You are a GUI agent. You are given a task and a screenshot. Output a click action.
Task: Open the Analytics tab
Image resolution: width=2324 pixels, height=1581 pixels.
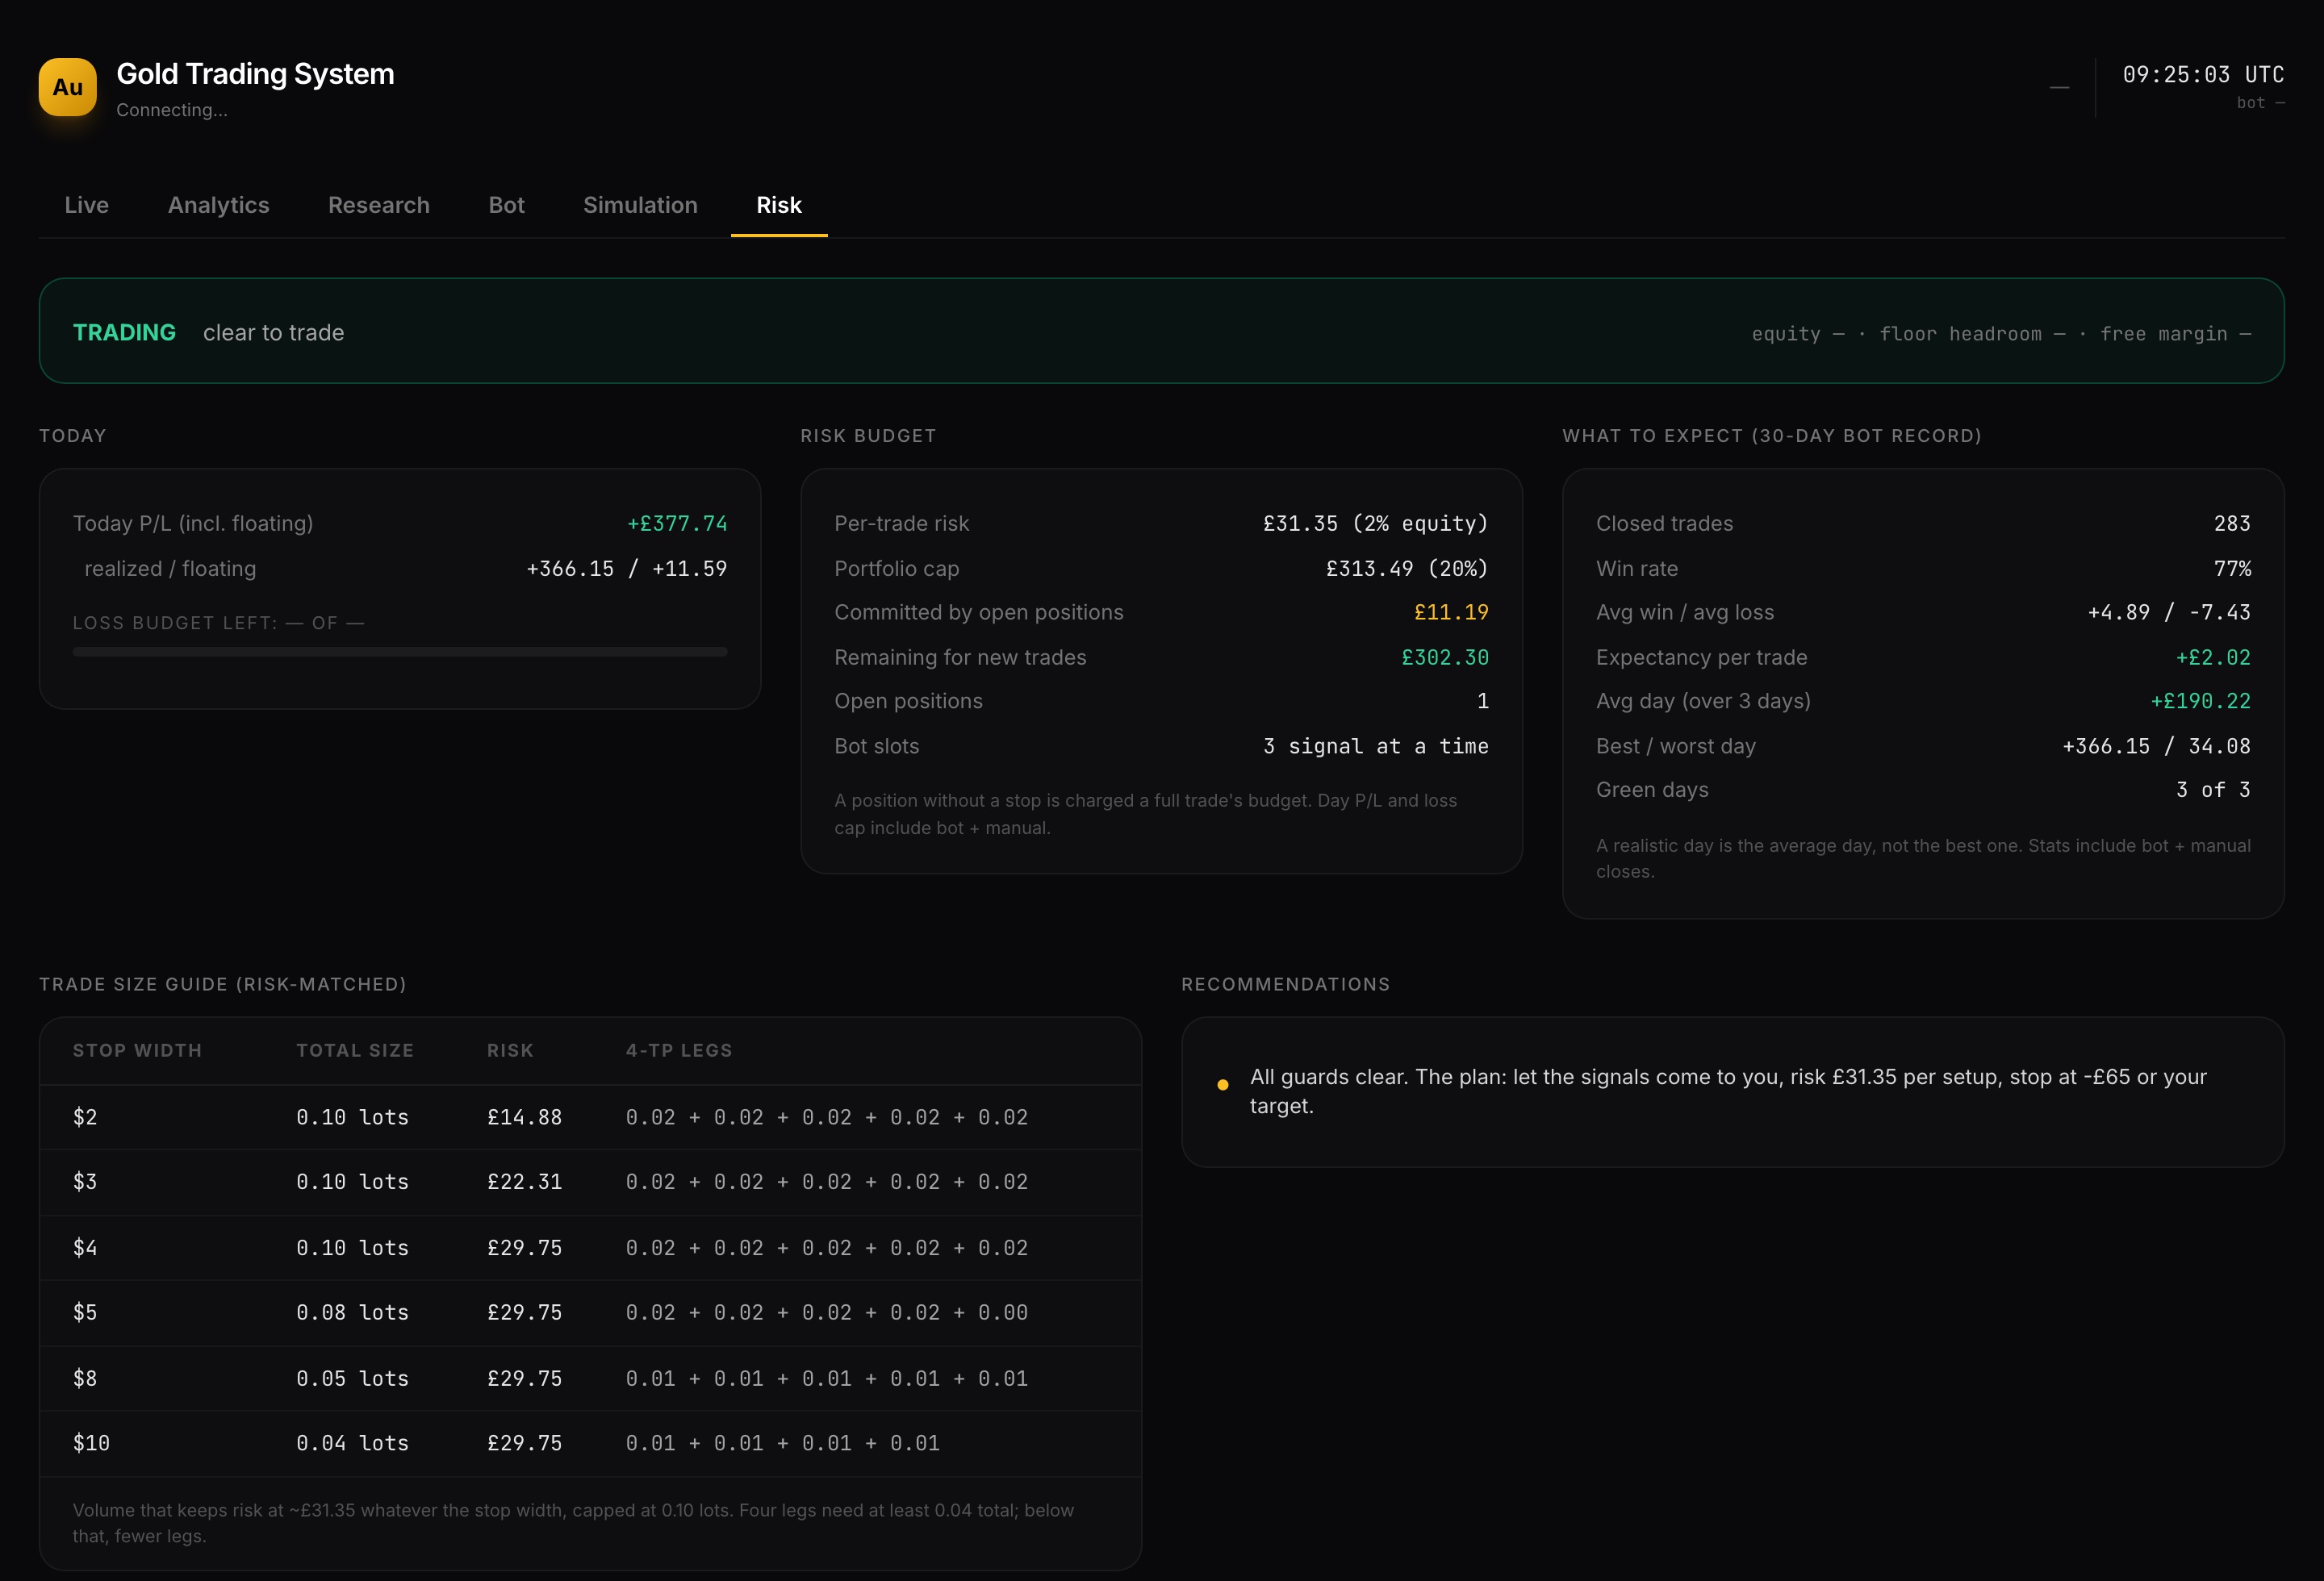point(218,205)
